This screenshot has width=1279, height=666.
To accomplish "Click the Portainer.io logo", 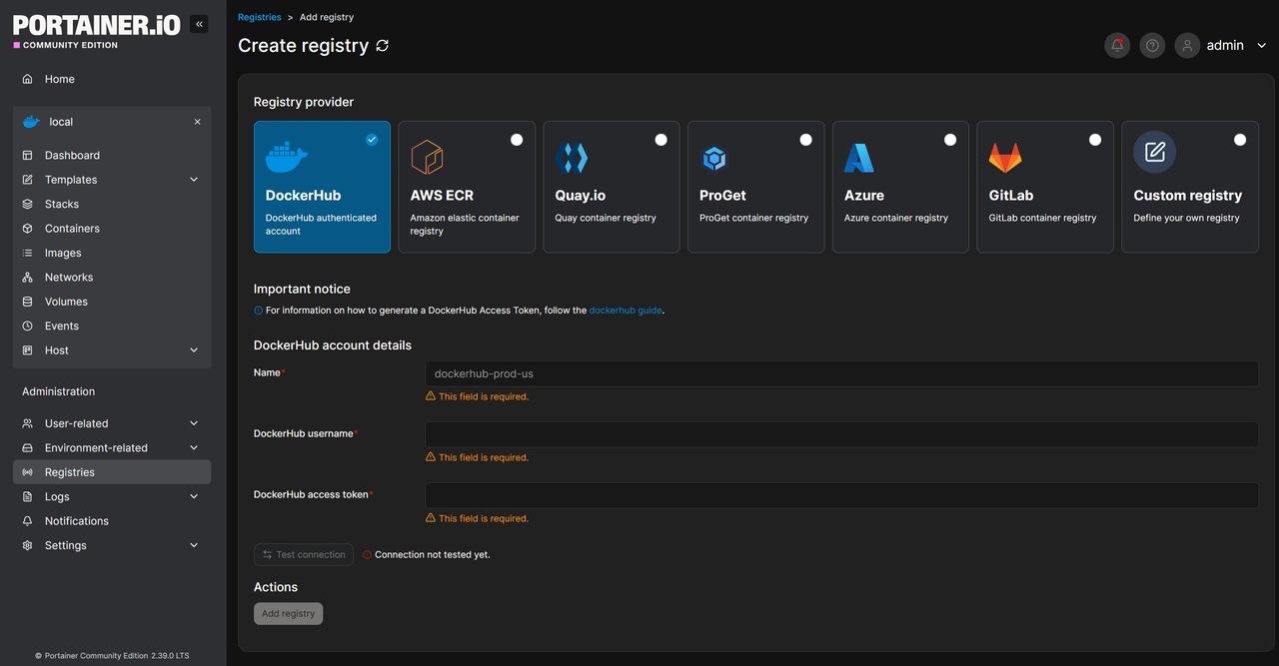I will tap(97, 30).
